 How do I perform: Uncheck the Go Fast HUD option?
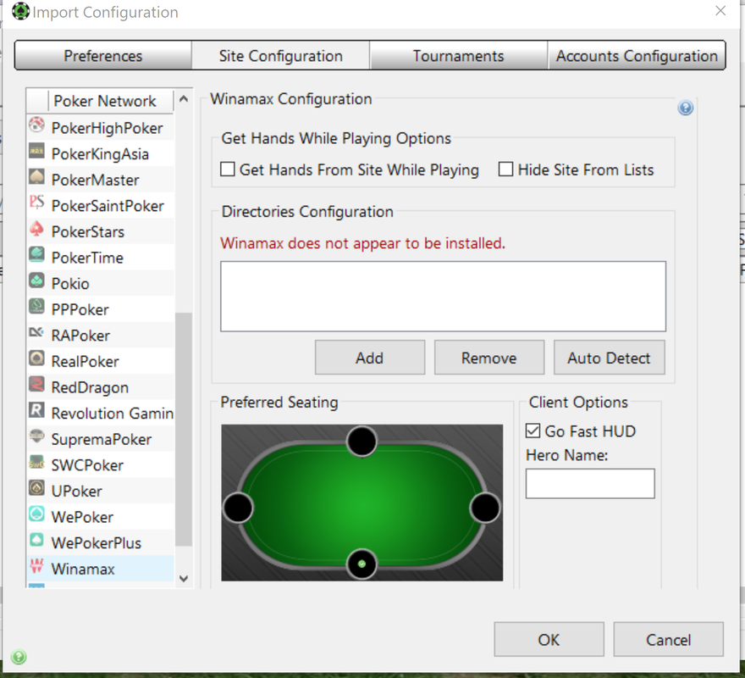coord(533,431)
